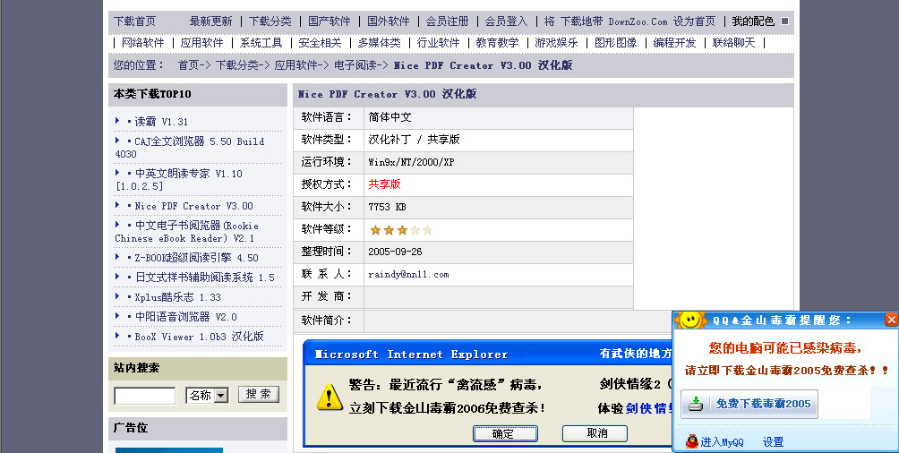
Task: Click the 7753 KB size value
Action: pyautogui.click(x=387, y=207)
